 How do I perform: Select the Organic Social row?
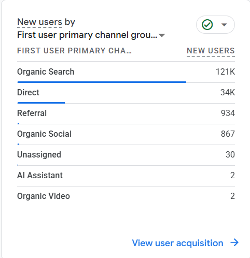click(x=126, y=134)
